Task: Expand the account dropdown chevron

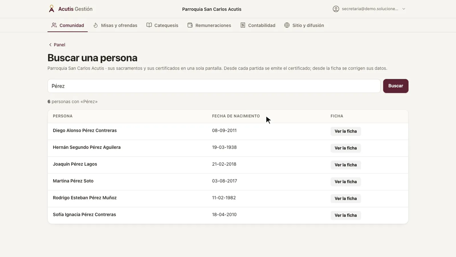Action: coord(404,9)
